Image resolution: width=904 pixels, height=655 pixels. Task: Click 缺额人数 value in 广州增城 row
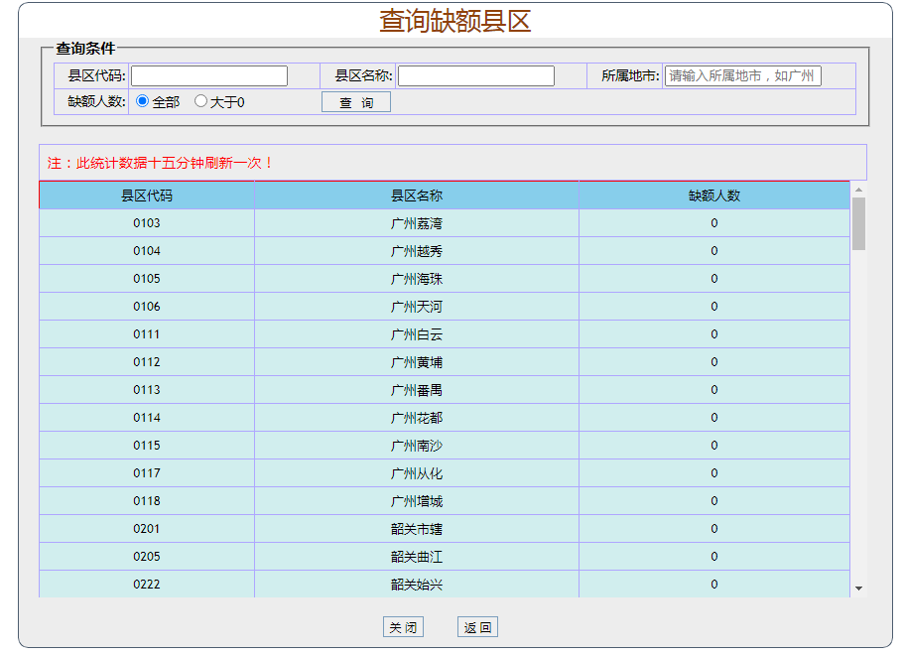pyautogui.click(x=713, y=501)
